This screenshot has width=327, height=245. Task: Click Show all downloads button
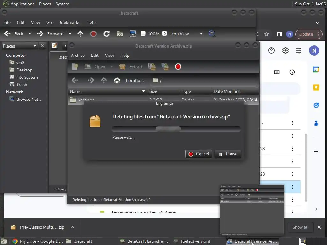tap(300, 227)
